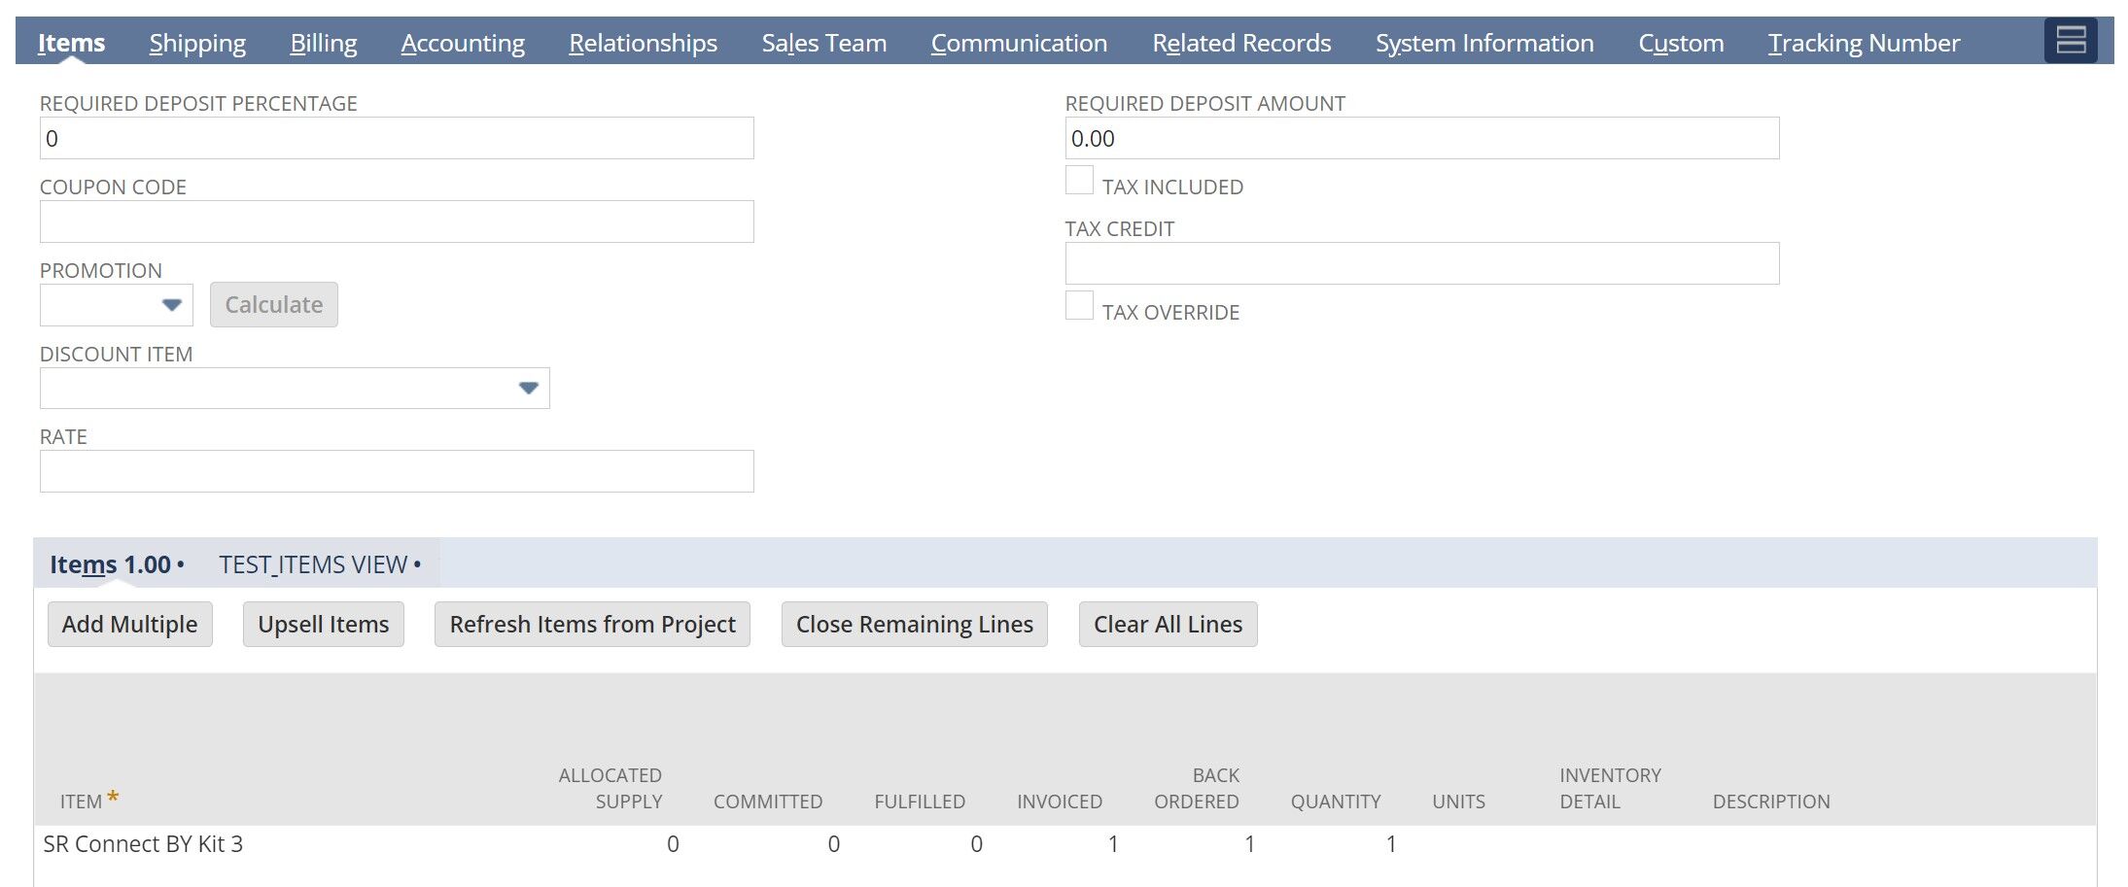Click Refresh Items from Project
2128x887 pixels.
pyautogui.click(x=591, y=624)
